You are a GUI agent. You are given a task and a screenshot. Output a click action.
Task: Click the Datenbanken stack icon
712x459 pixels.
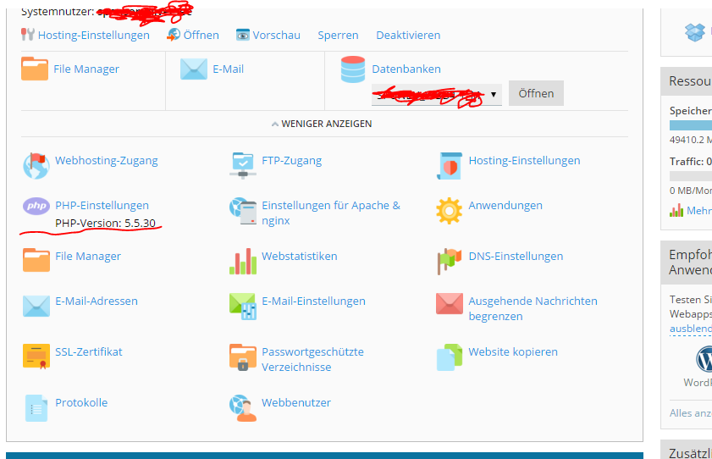click(353, 69)
